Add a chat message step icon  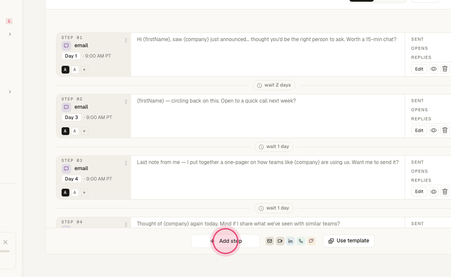(311, 241)
